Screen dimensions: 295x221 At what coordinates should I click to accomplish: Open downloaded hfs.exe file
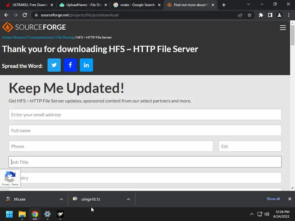click(20, 199)
